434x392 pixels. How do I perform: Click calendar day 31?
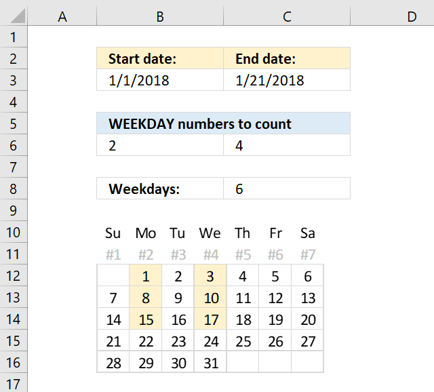(210, 364)
